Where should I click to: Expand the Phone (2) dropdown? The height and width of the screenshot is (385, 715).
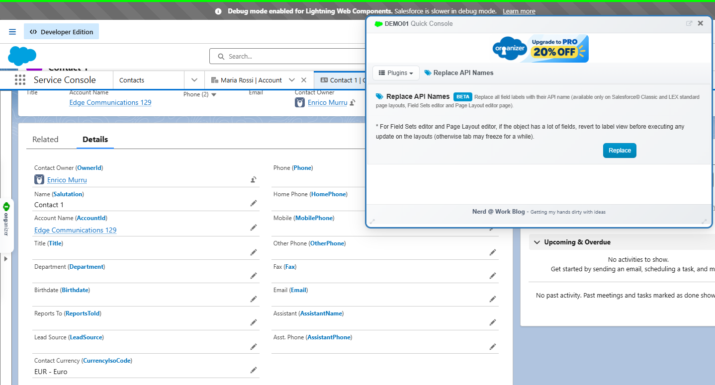coord(214,94)
